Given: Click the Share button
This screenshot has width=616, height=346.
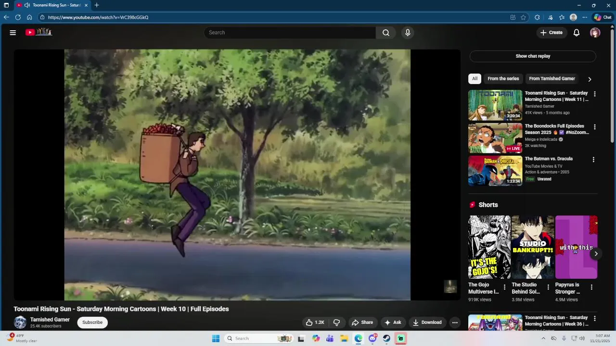Looking at the screenshot, I should [x=362, y=322].
